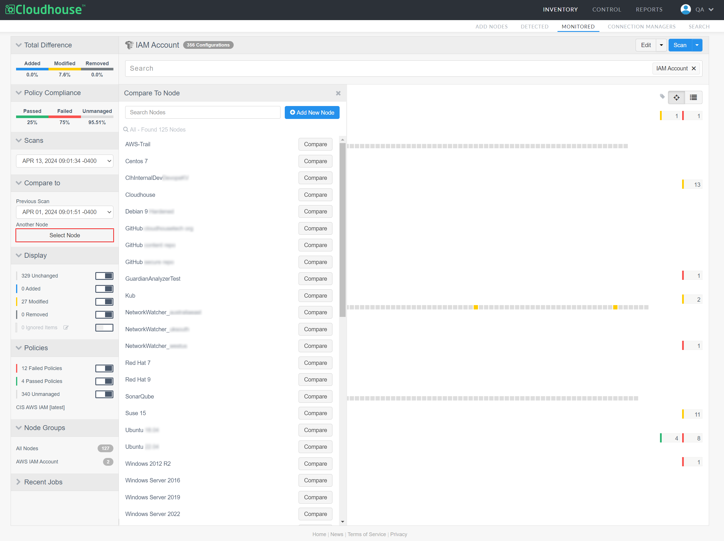724x541 pixels.
Task: Click the Search Nodes input field
Action: [x=203, y=113]
